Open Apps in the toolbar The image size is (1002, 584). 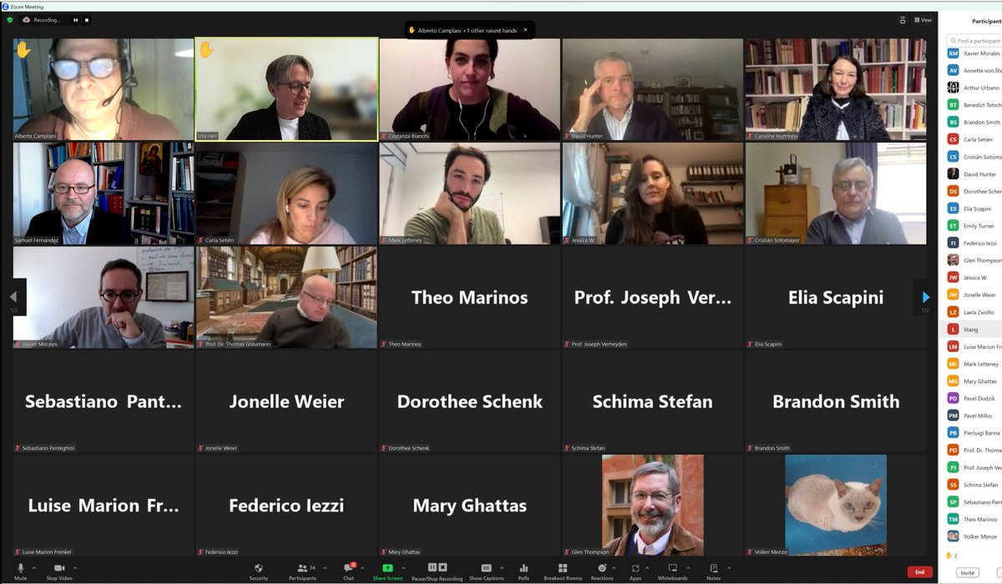tap(635, 571)
